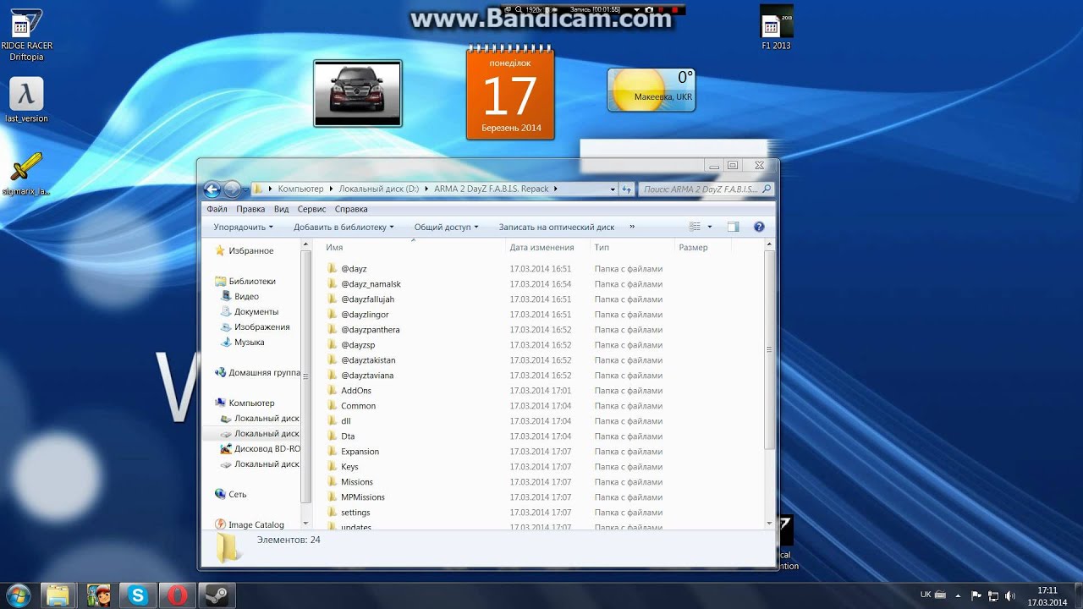1083x609 pixels.
Task: Click the Explorer search field
Action: point(706,189)
